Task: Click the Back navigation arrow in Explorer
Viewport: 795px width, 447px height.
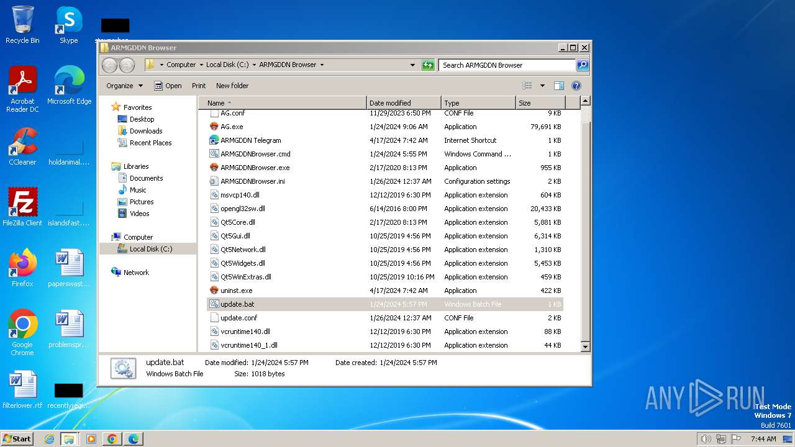Action: click(x=109, y=65)
